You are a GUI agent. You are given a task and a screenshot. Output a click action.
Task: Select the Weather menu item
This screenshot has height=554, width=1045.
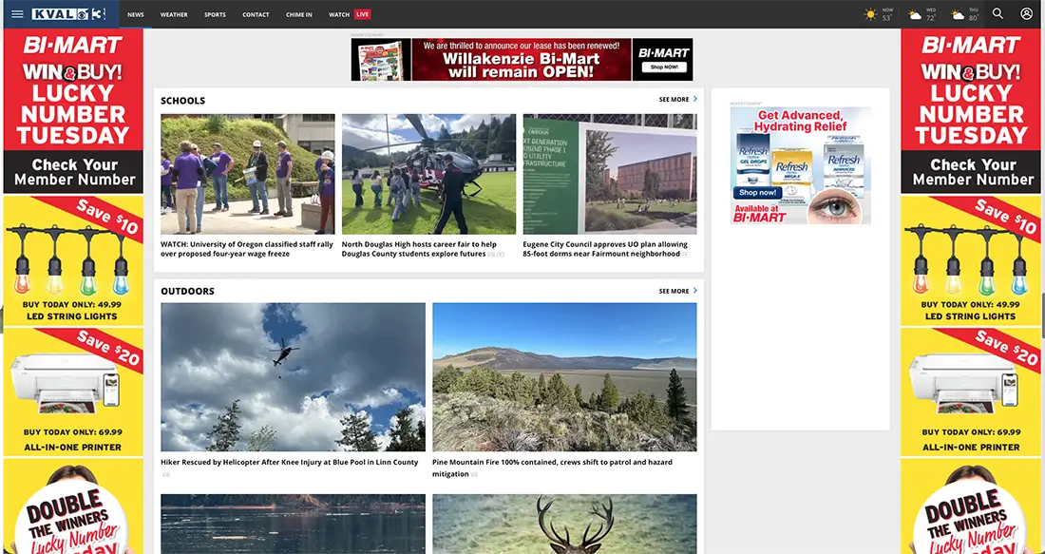pos(174,14)
